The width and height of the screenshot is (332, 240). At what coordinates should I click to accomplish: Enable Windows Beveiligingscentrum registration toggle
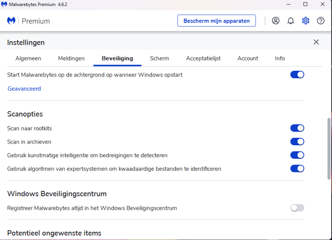[x=297, y=208]
